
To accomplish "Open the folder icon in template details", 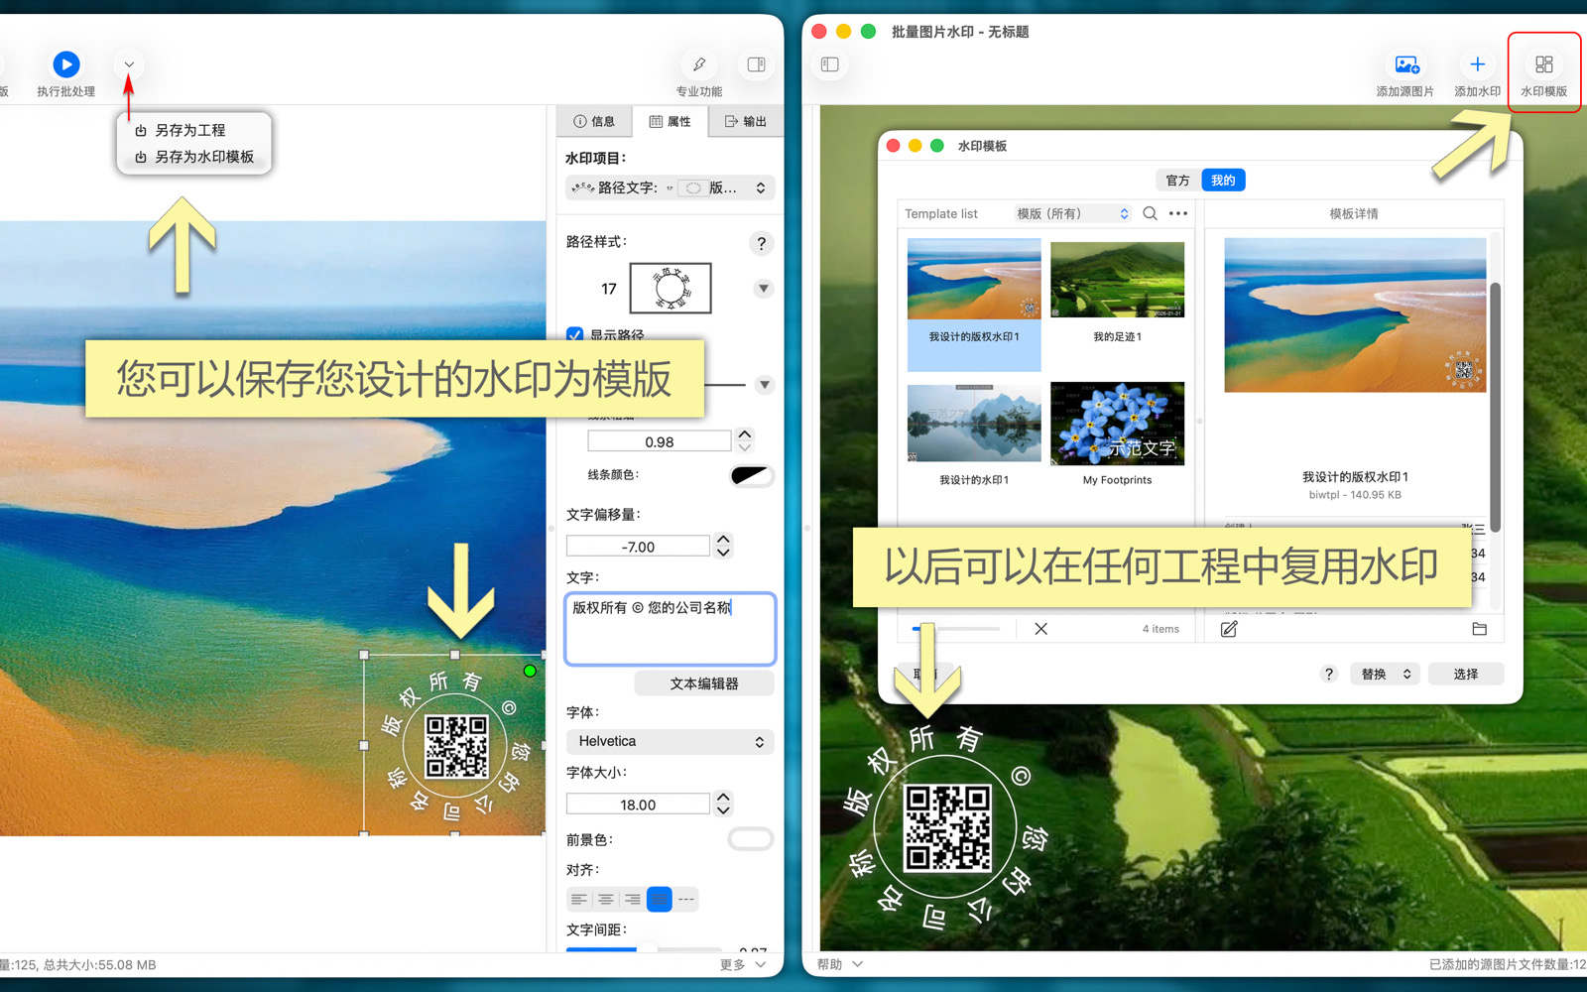I will [1479, 629].
